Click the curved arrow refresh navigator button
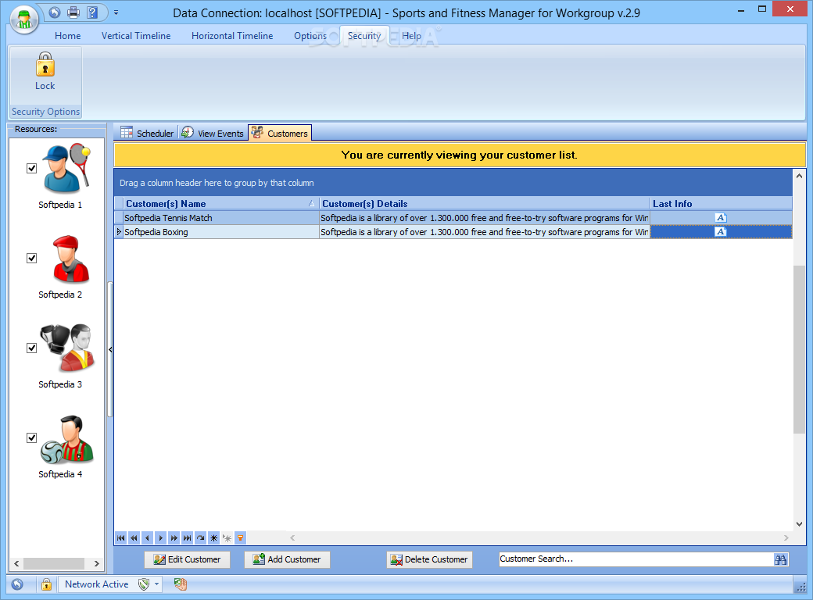Image resolution: width=813 pixels, height=600 pixels. pyautogui.click(x=201, y=538)
